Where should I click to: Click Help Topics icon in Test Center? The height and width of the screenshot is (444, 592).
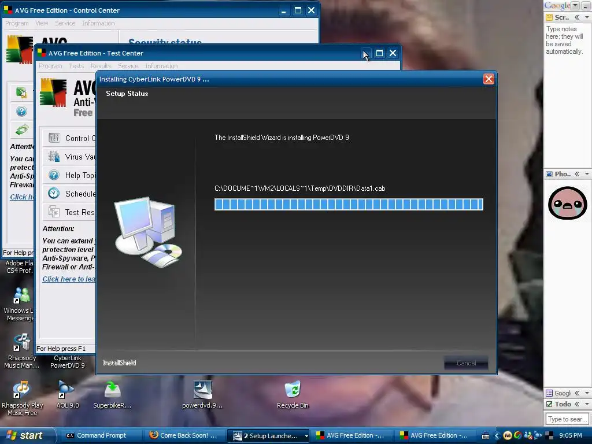(54, 175)
